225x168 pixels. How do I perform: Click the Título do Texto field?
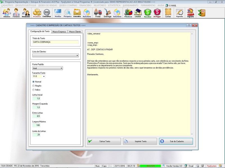[55, 42]
